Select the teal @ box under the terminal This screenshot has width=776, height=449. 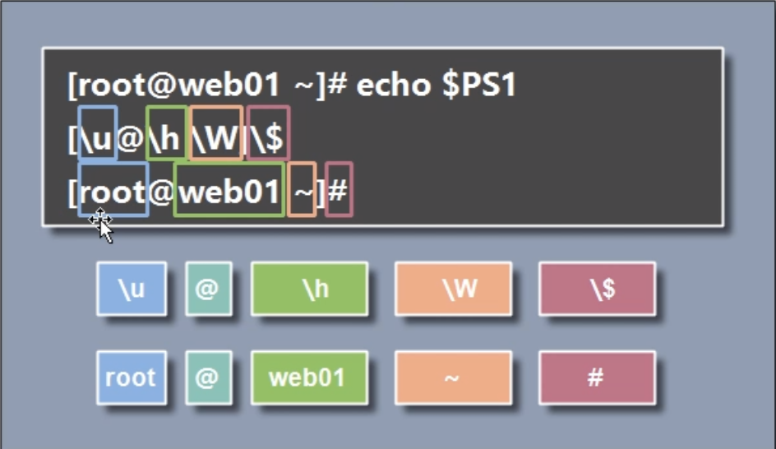(x=209, y=289)
